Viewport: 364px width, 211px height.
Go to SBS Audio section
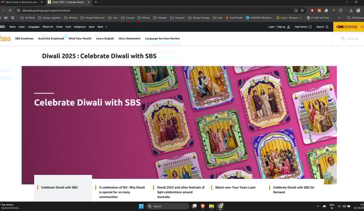22,27
